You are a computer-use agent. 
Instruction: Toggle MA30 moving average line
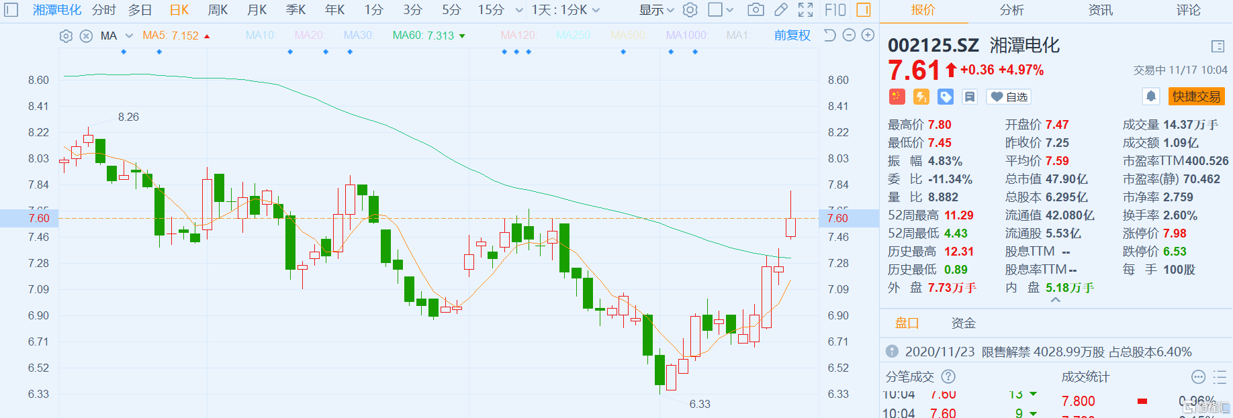click(x=359, y=36)
